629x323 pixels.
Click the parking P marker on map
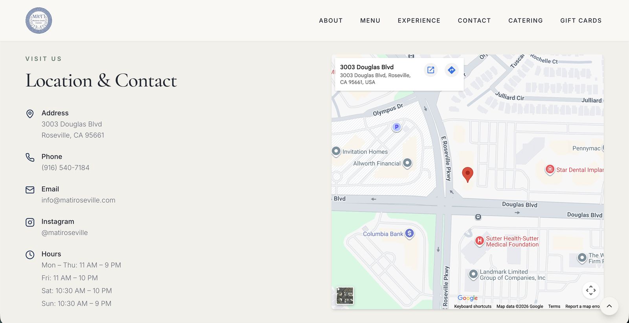[x=397, y=127]
